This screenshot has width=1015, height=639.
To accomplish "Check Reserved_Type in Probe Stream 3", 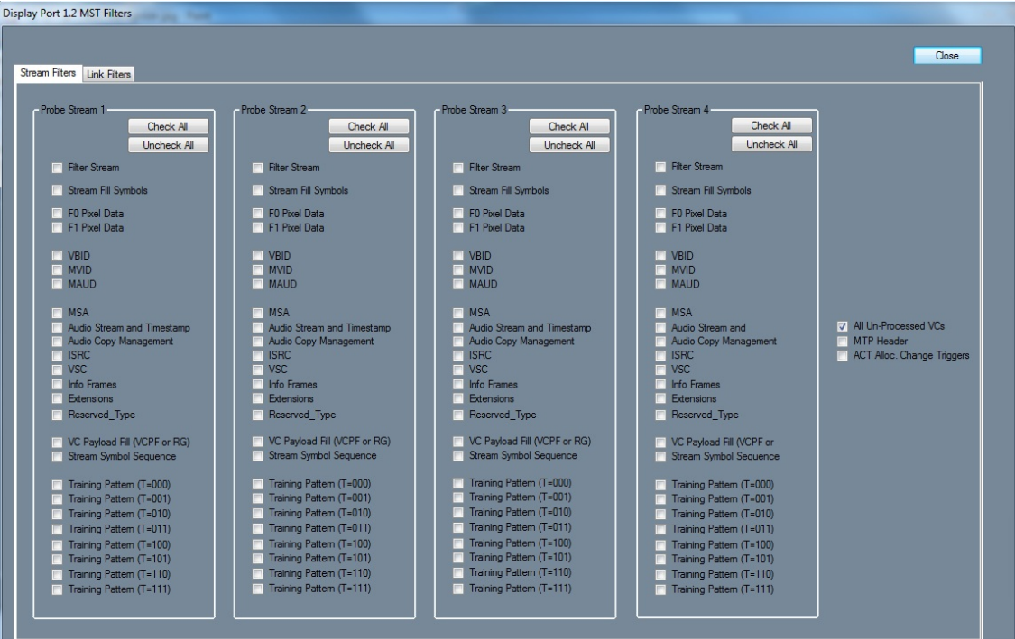I will pos(458,415).
